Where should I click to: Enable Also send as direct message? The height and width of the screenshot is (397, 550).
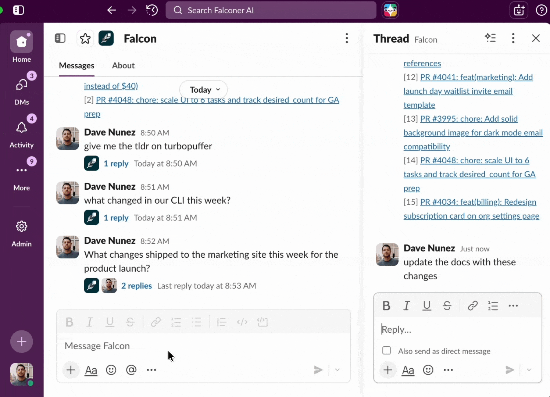point(386,351)
